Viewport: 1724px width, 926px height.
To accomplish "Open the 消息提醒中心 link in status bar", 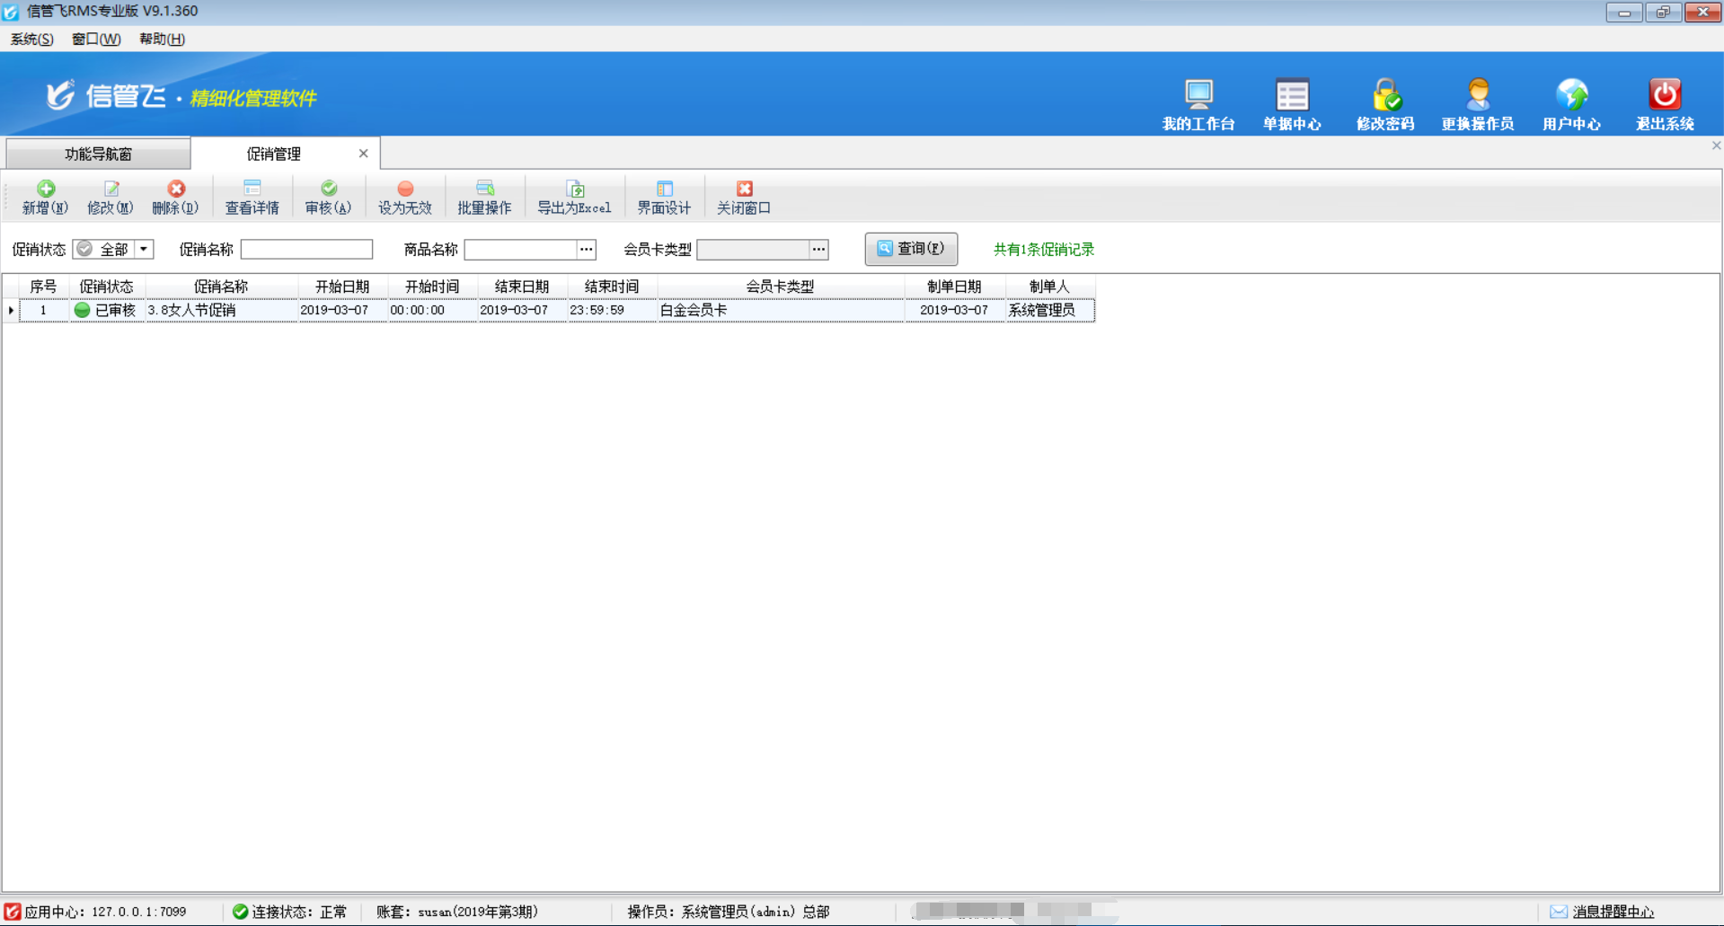I will [x=1613, y=912].
